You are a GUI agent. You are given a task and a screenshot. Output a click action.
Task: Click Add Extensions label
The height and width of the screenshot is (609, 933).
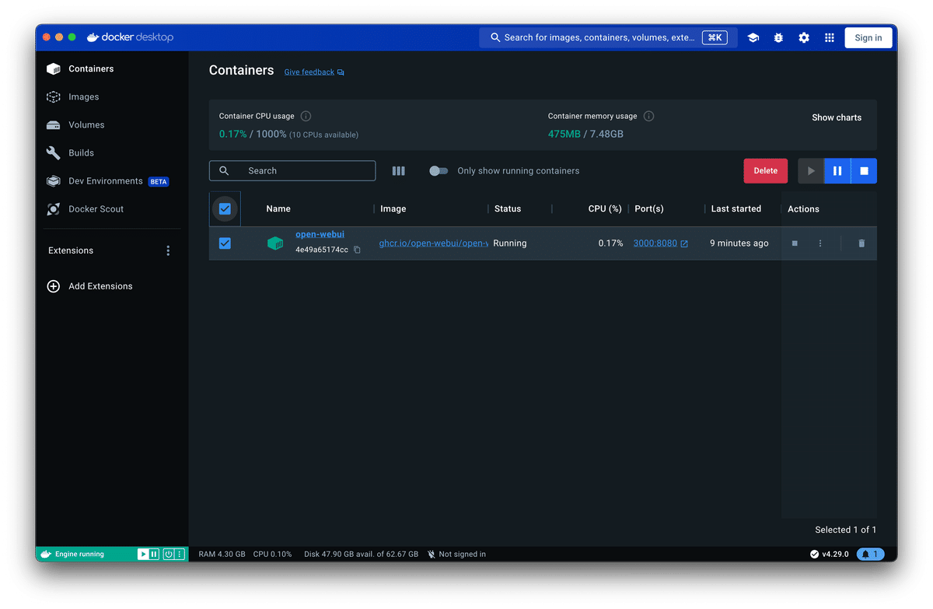click(x=100, y=286)
